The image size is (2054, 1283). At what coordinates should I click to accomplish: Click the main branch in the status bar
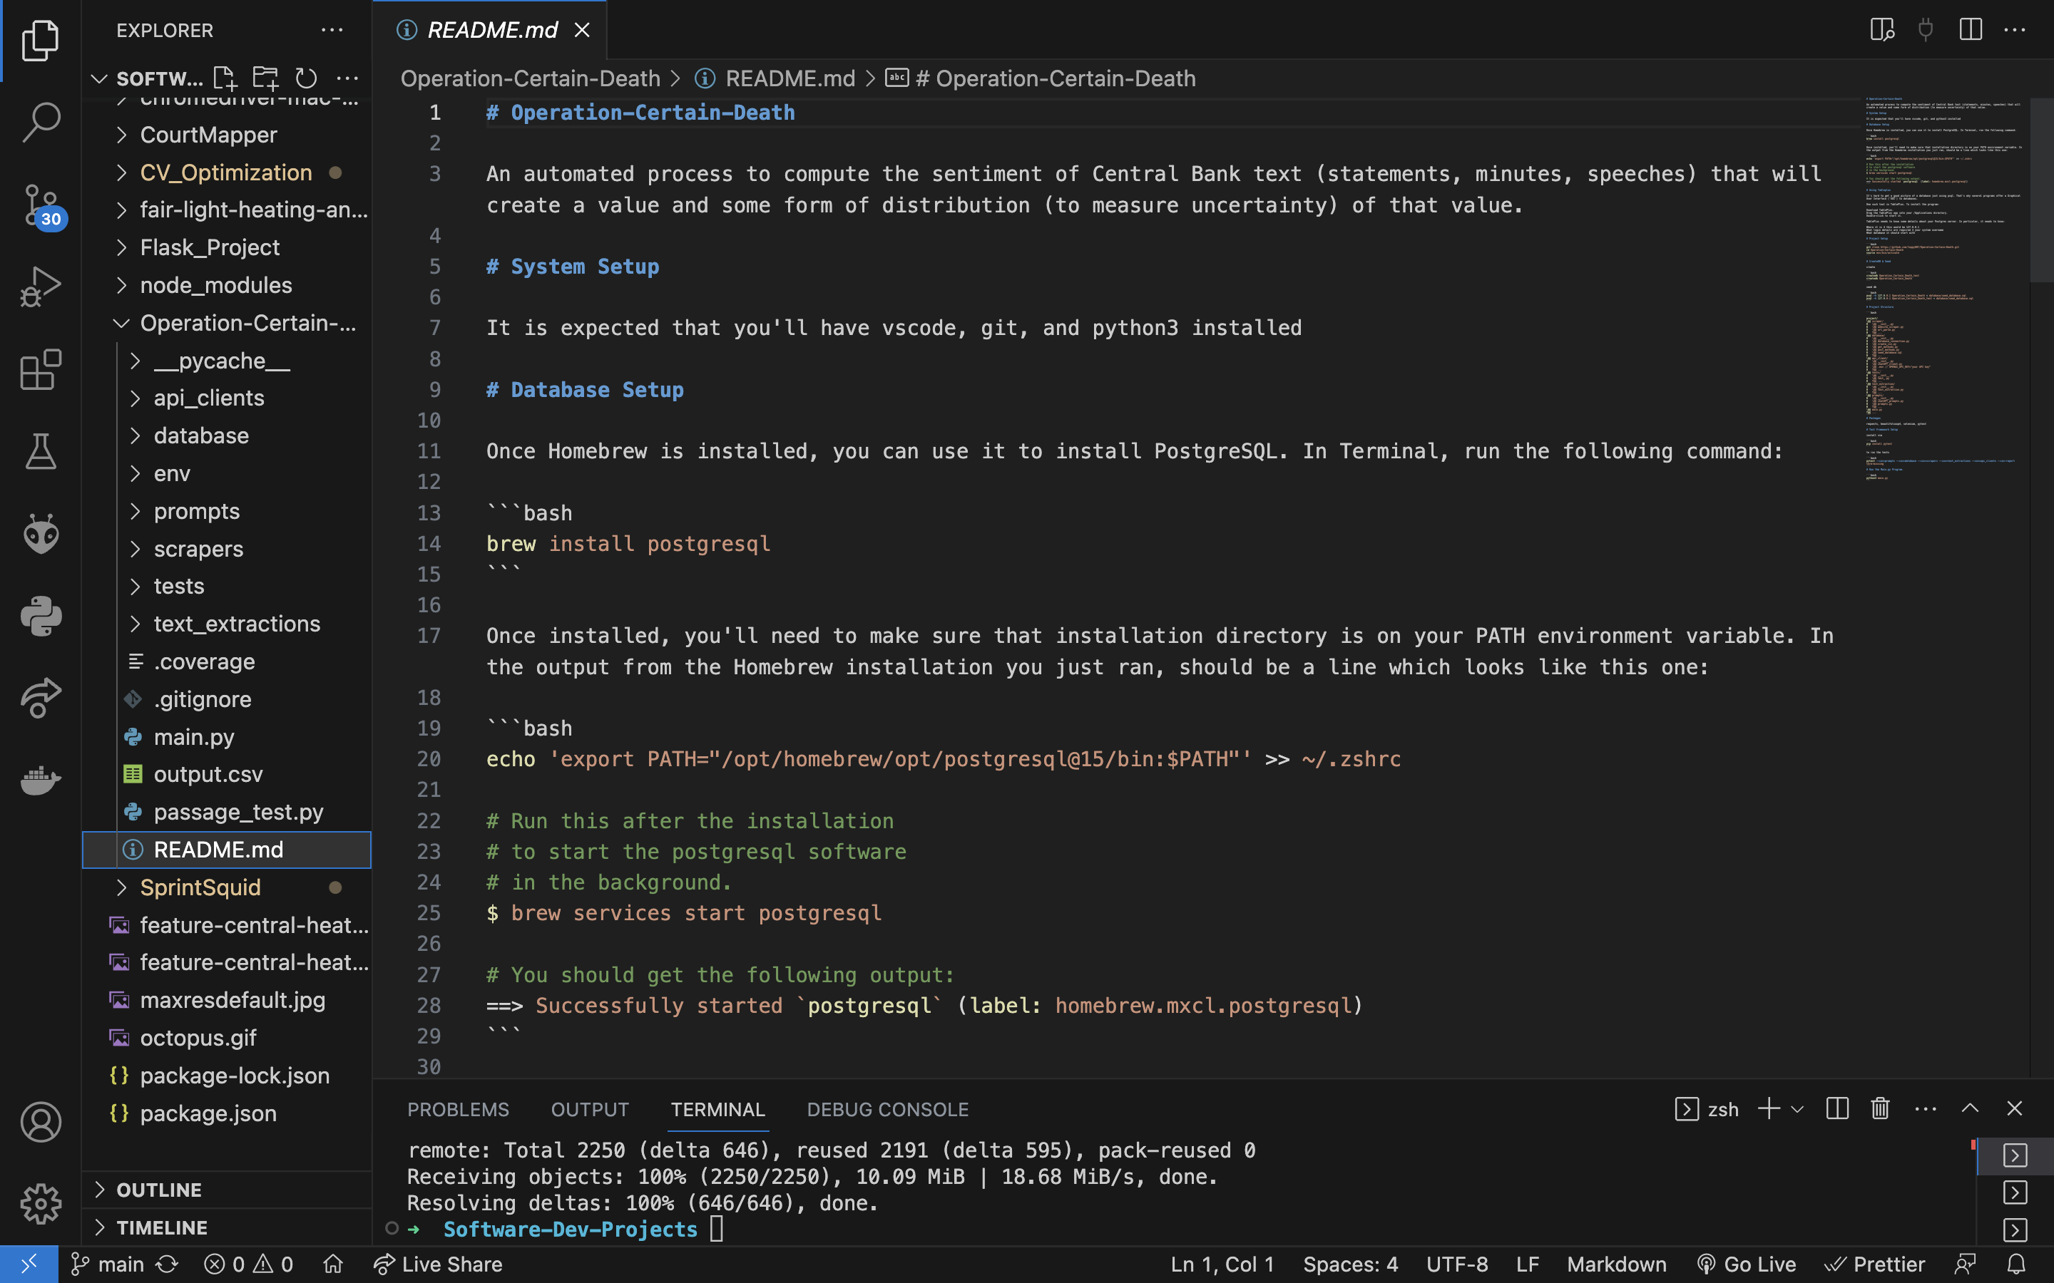[108, 1264]
